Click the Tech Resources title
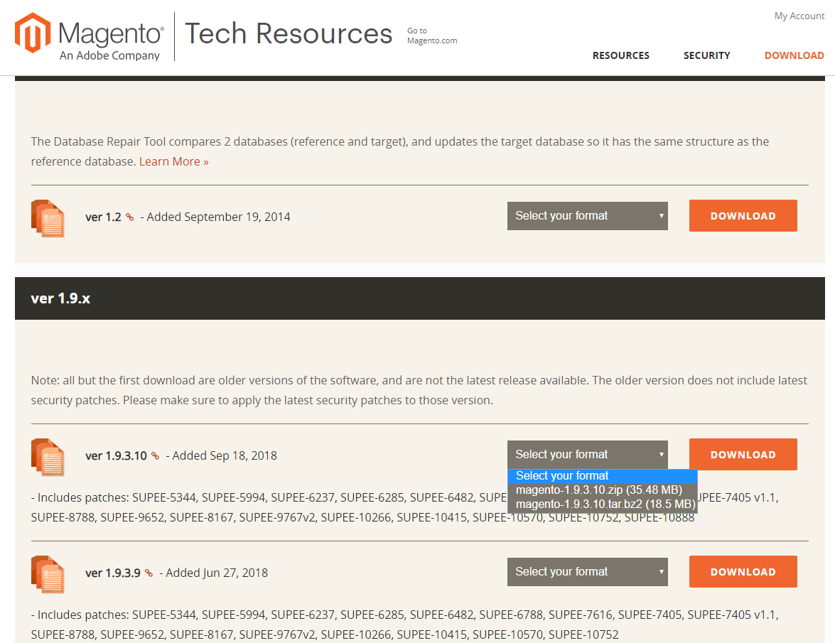This screenshot has height=643, width=835. click(288, 33)
